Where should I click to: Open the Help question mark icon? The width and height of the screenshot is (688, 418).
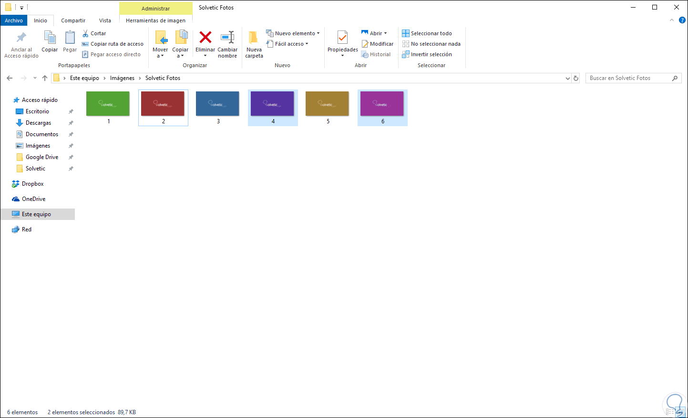(682, 20)
